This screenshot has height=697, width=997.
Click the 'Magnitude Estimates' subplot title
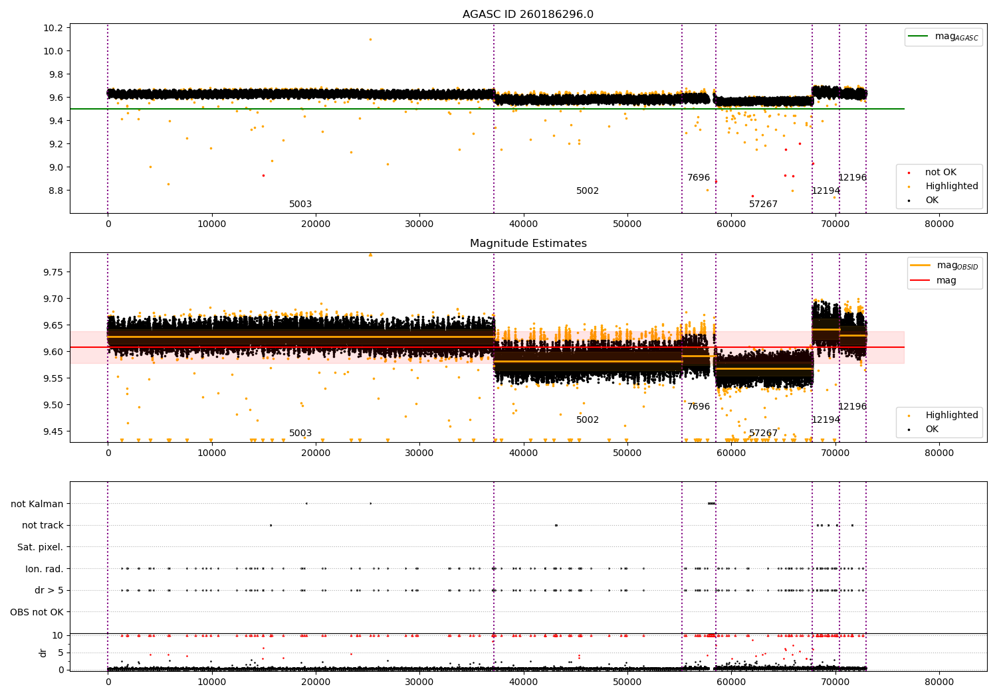click(528, 244)
